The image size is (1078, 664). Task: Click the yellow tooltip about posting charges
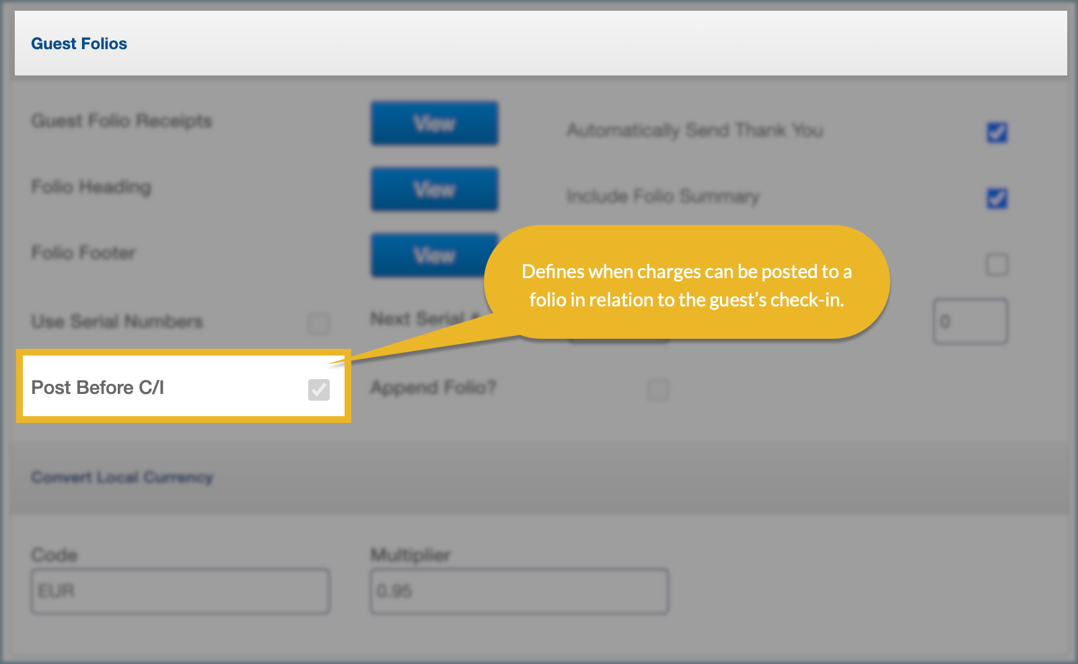[x=686, y=285]
